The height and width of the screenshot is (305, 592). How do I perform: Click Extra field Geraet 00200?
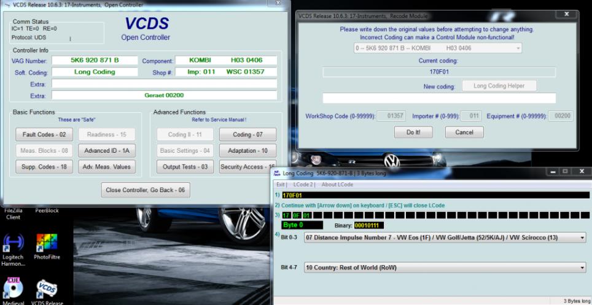coord(164,95)
